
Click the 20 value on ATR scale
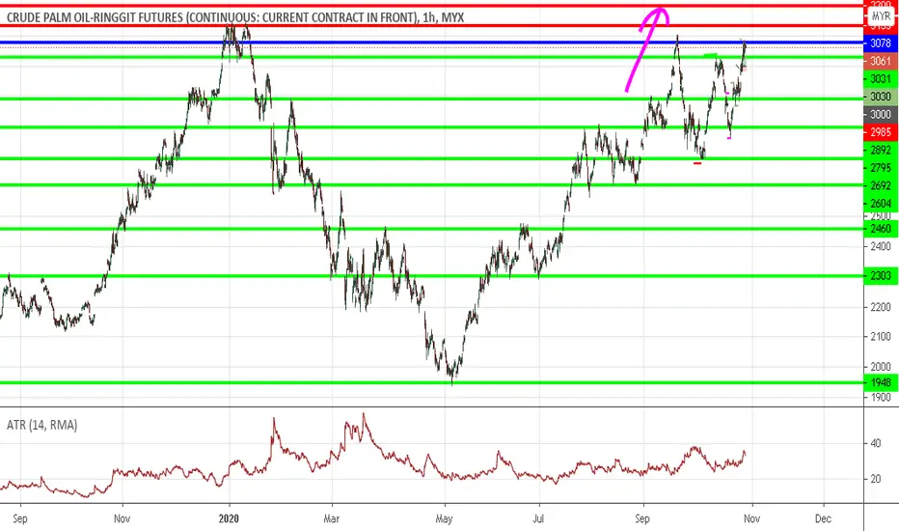point(875,479)
